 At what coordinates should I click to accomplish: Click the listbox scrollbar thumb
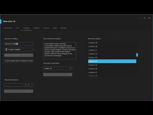coord(137,55)
